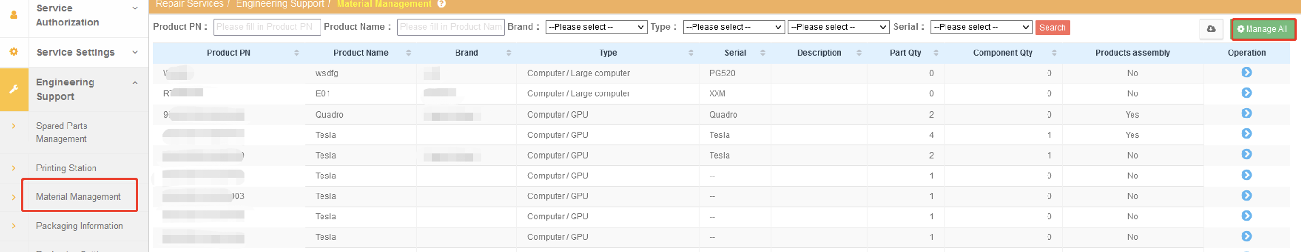Open the Brand dropdown
The height and width of the screenshot is (252, 1301).
pyautogui.click(x=596, y=27)
